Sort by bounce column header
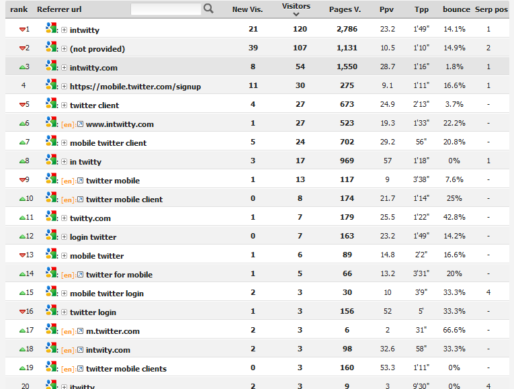 pyautogui.click(x=456, y=9)
